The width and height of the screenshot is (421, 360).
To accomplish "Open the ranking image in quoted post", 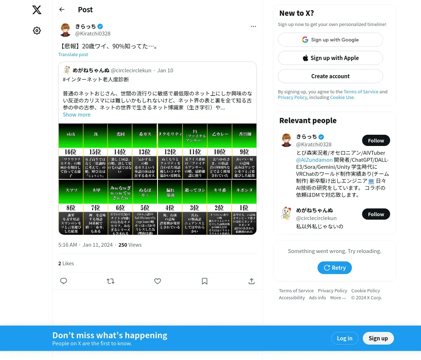I will pos(158,179).
